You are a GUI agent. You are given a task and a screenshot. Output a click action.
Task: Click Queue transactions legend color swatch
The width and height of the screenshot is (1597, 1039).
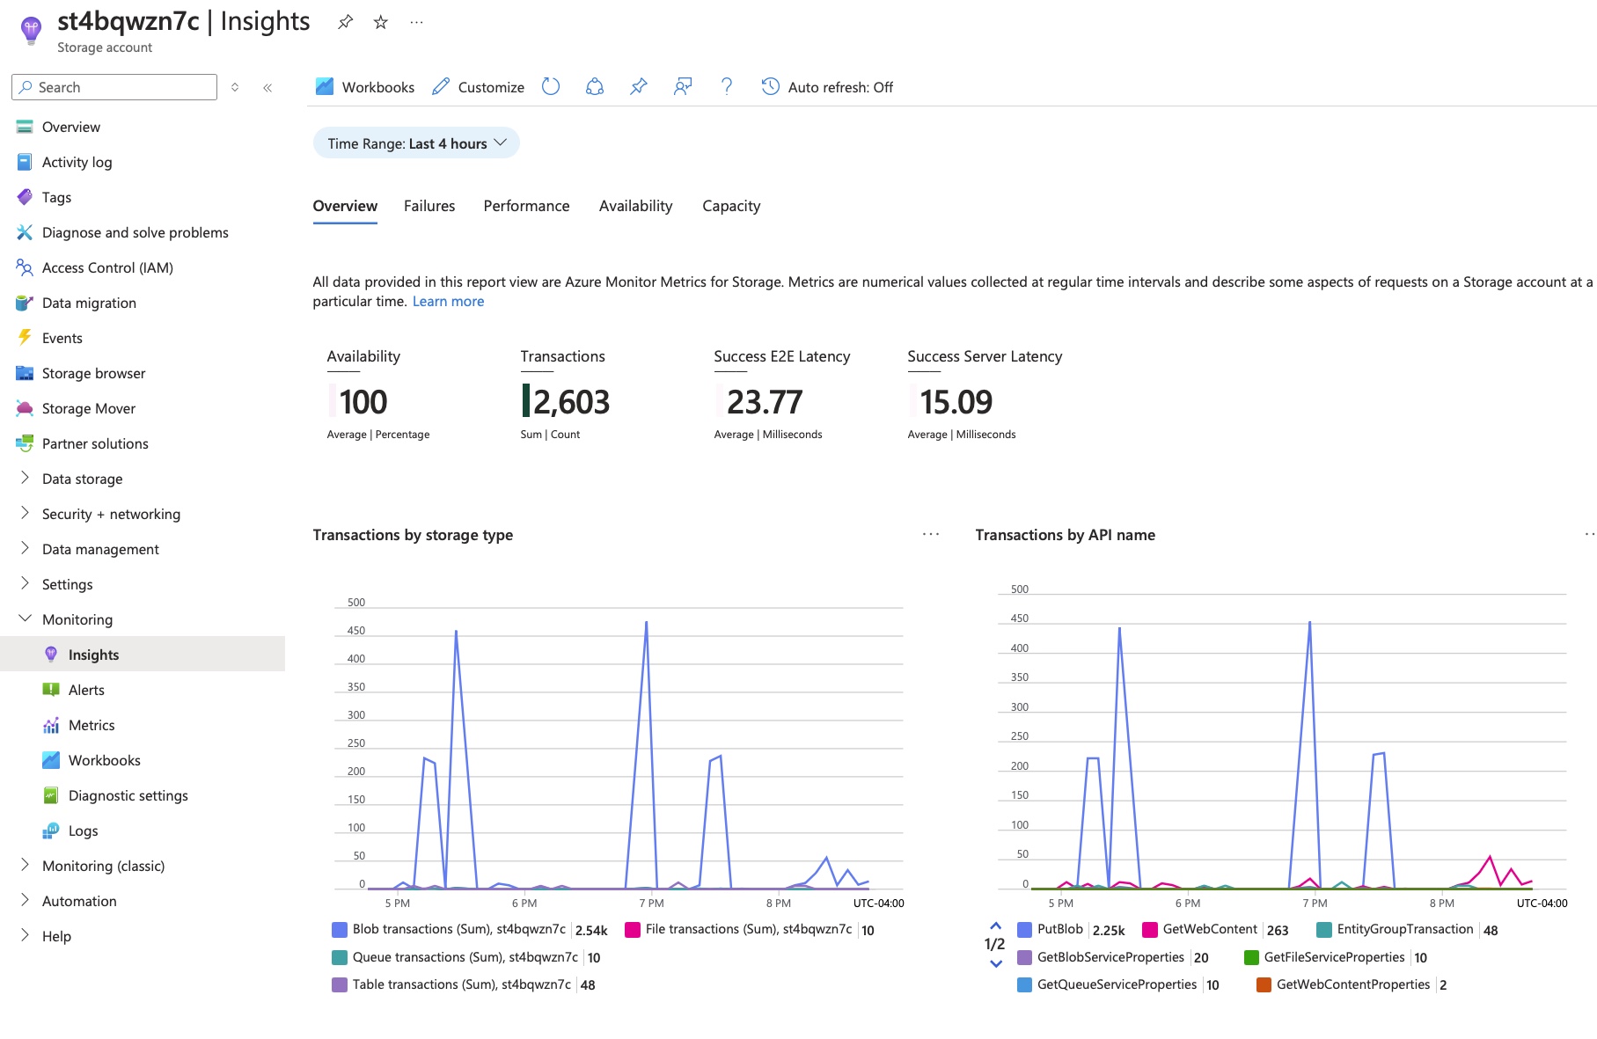339,957
